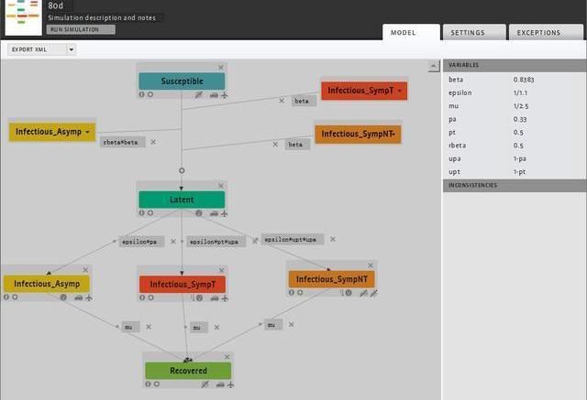Screen dimensions: 587x400
Task: Switch to the Settings tab
Action: click(468, 33)
